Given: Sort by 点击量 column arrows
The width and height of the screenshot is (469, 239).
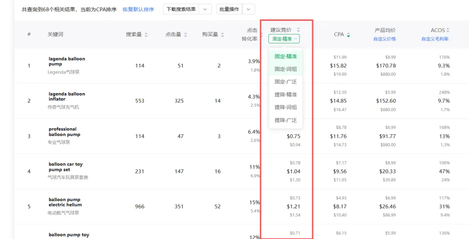Looking at the screenshot, I should coord(185,35).
